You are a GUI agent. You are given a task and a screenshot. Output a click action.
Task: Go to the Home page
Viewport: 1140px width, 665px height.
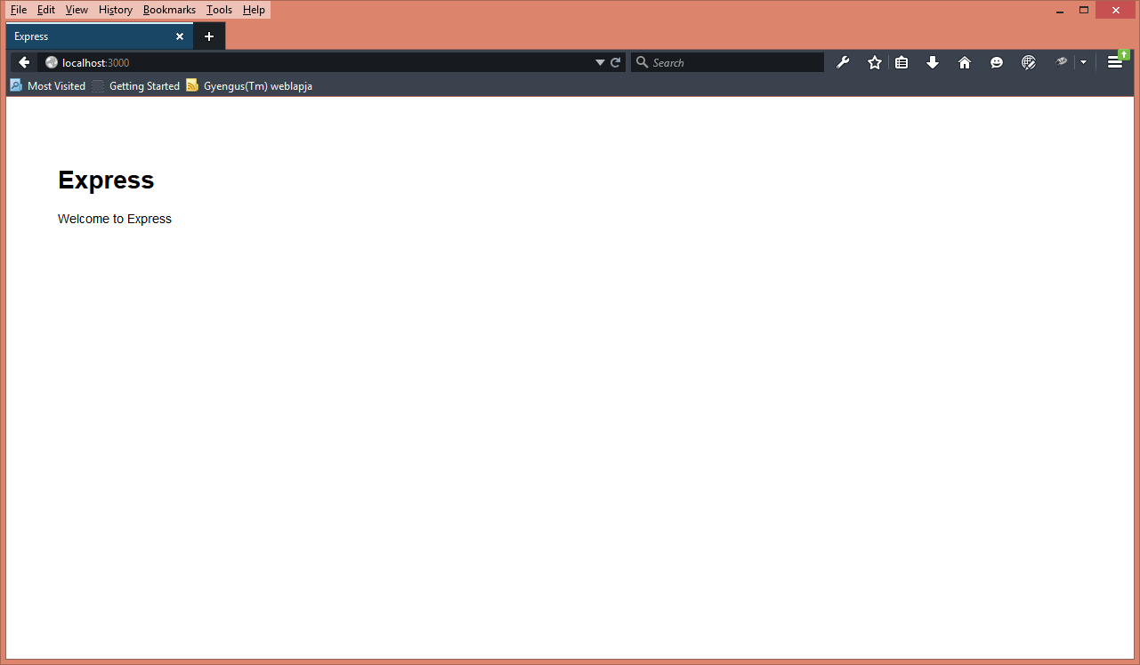pos(965,62)
